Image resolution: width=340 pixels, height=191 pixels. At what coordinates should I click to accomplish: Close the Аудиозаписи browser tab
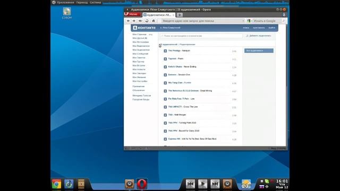pyautogui.click(x=173, y=15)
